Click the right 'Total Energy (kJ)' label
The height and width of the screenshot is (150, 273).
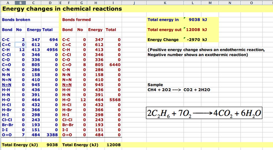click(80, 145)
